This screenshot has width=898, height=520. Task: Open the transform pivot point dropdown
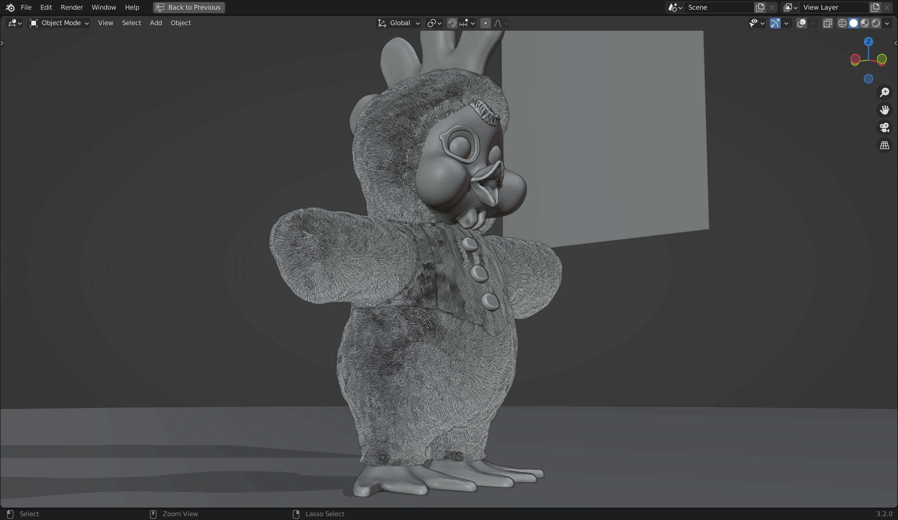pyautogui.click(x=434, y=23)
